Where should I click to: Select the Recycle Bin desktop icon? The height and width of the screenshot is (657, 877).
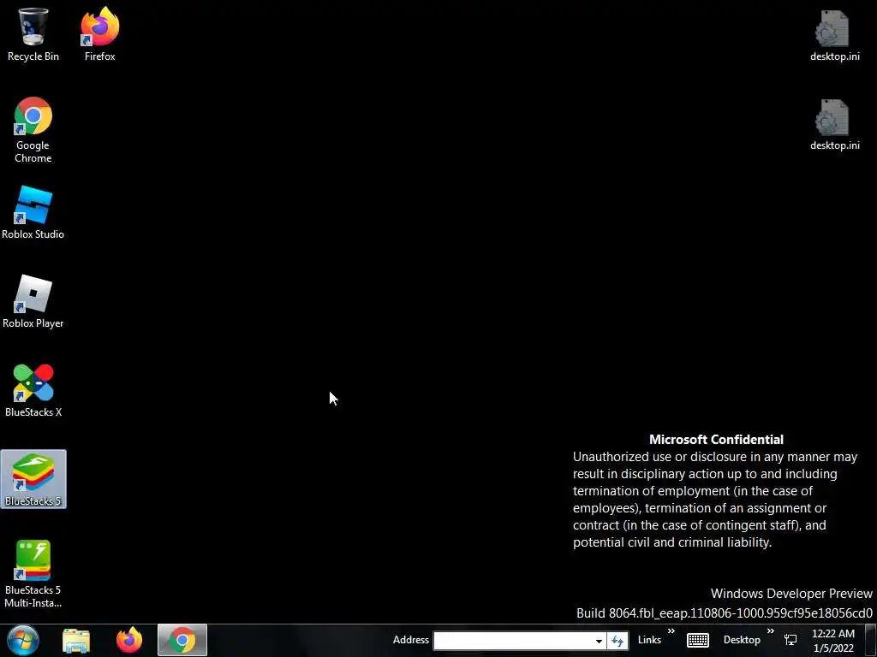[33, 34]
